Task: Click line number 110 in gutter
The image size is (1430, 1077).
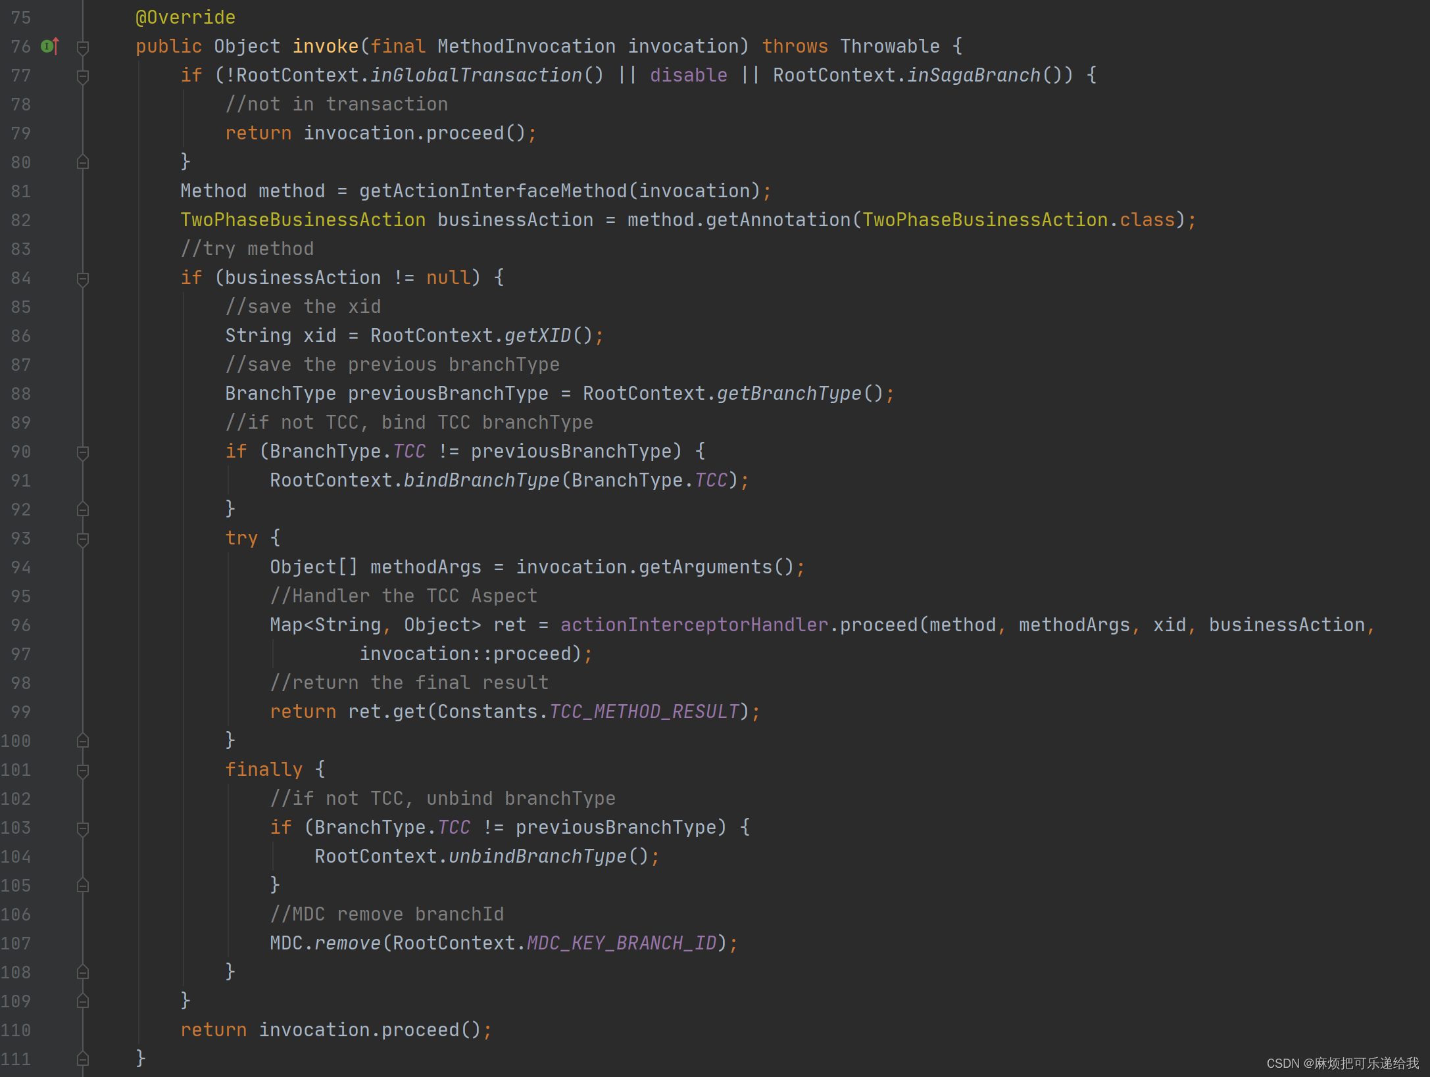Action: click(x=16, y=1030)
